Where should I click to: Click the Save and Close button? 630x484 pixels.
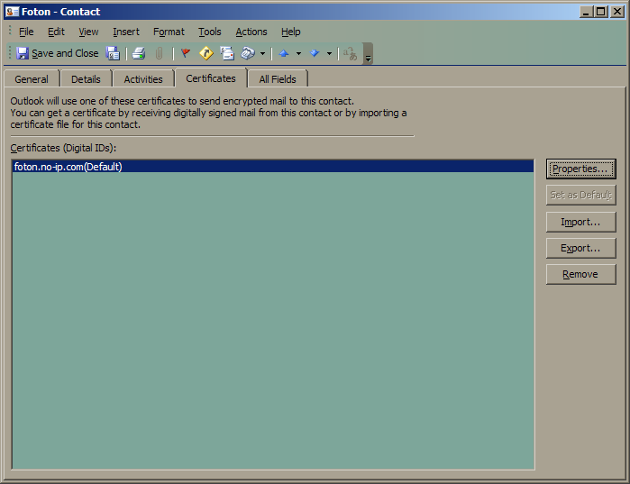pyautogui.click(x=58, y=53)
